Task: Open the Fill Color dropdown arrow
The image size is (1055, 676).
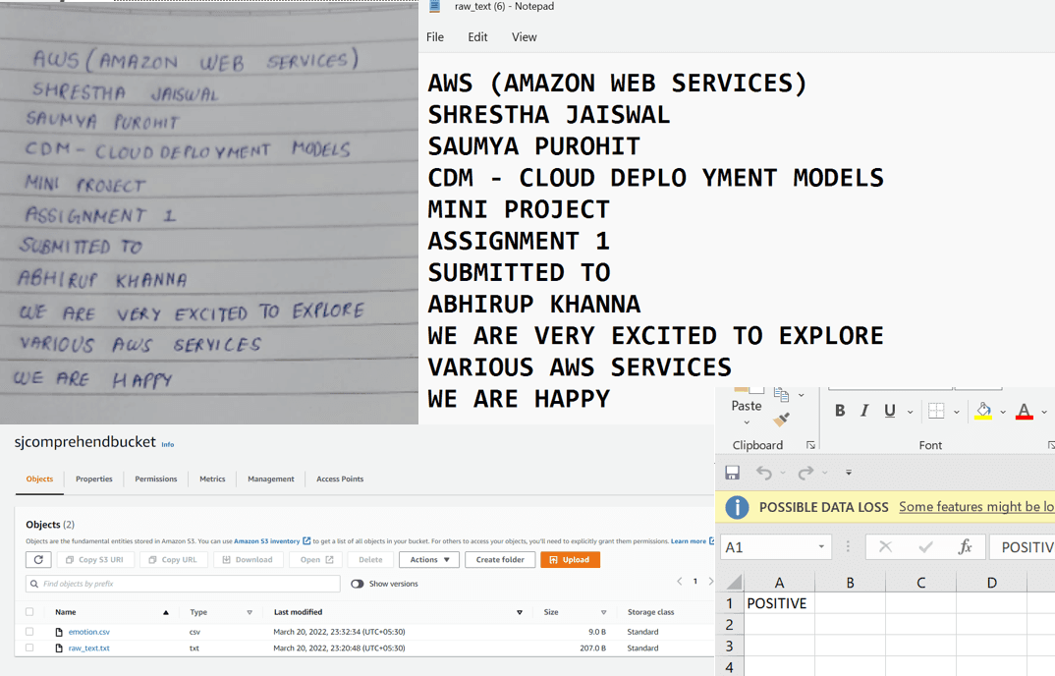Action: point(1002,413)
